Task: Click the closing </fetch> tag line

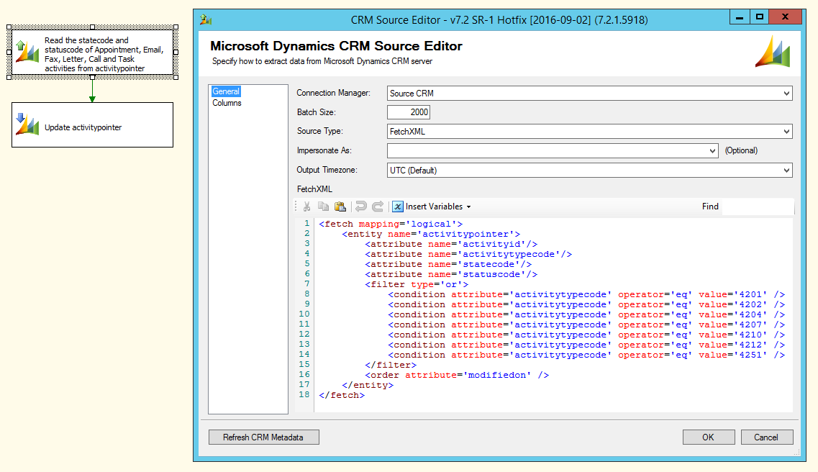Action: tap(342, 395)
